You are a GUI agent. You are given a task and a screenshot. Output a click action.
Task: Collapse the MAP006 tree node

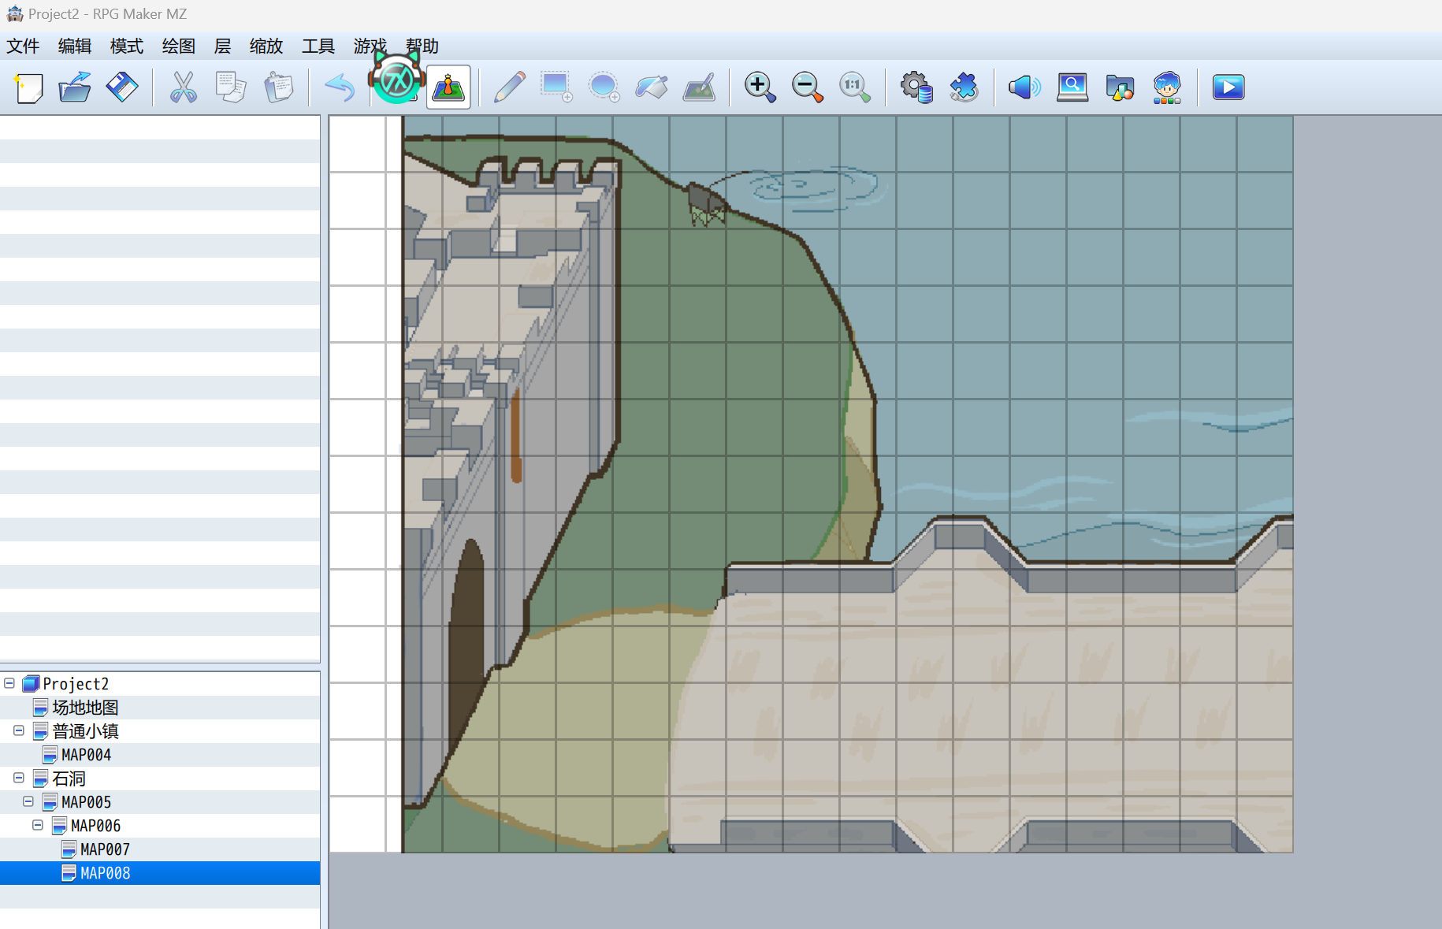click(x=38, y=825)
